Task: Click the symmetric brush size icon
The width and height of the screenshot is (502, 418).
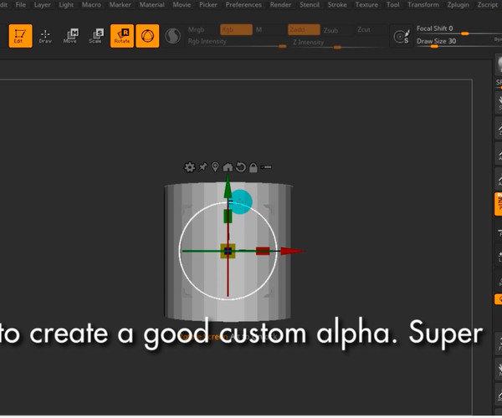Action: tap(402, 36)
